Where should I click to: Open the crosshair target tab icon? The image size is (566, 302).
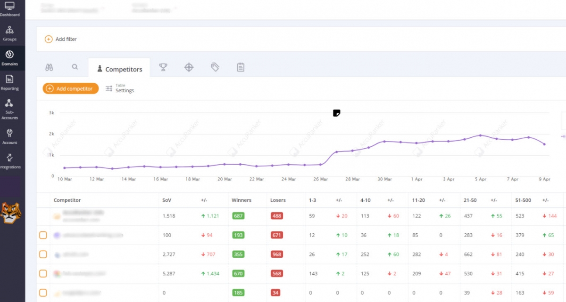pos(189,67)
